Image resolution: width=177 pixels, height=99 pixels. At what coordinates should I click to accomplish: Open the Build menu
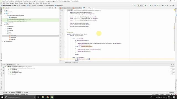click(30, 3)
